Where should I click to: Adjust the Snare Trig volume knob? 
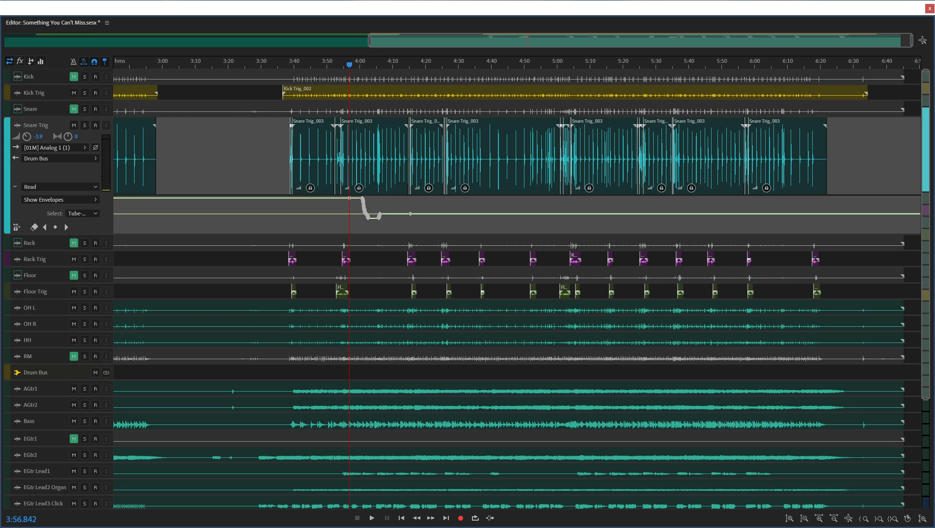[27, 137]
